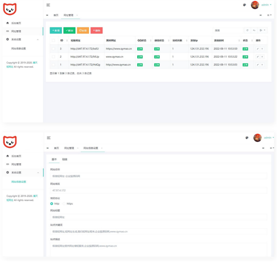Click the 搜索 search input field
The height and width of the screenshot is (263, 277).
(227, 30)
